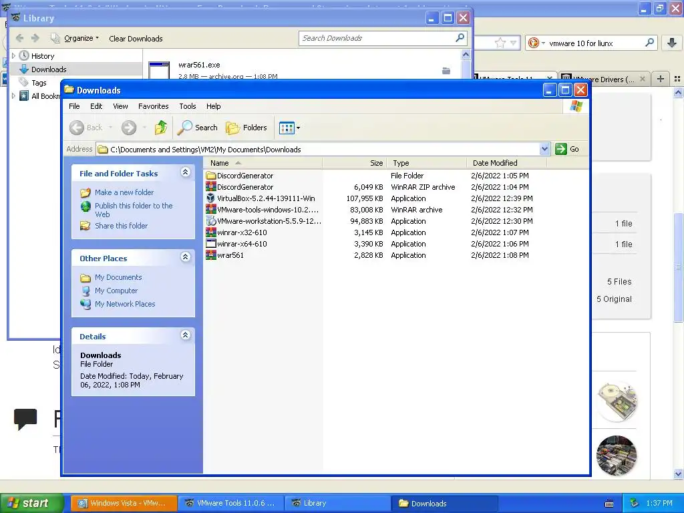Click the greyed Back button in Explorer
This screenshot has width=684, height=513.
coord(86,128)
